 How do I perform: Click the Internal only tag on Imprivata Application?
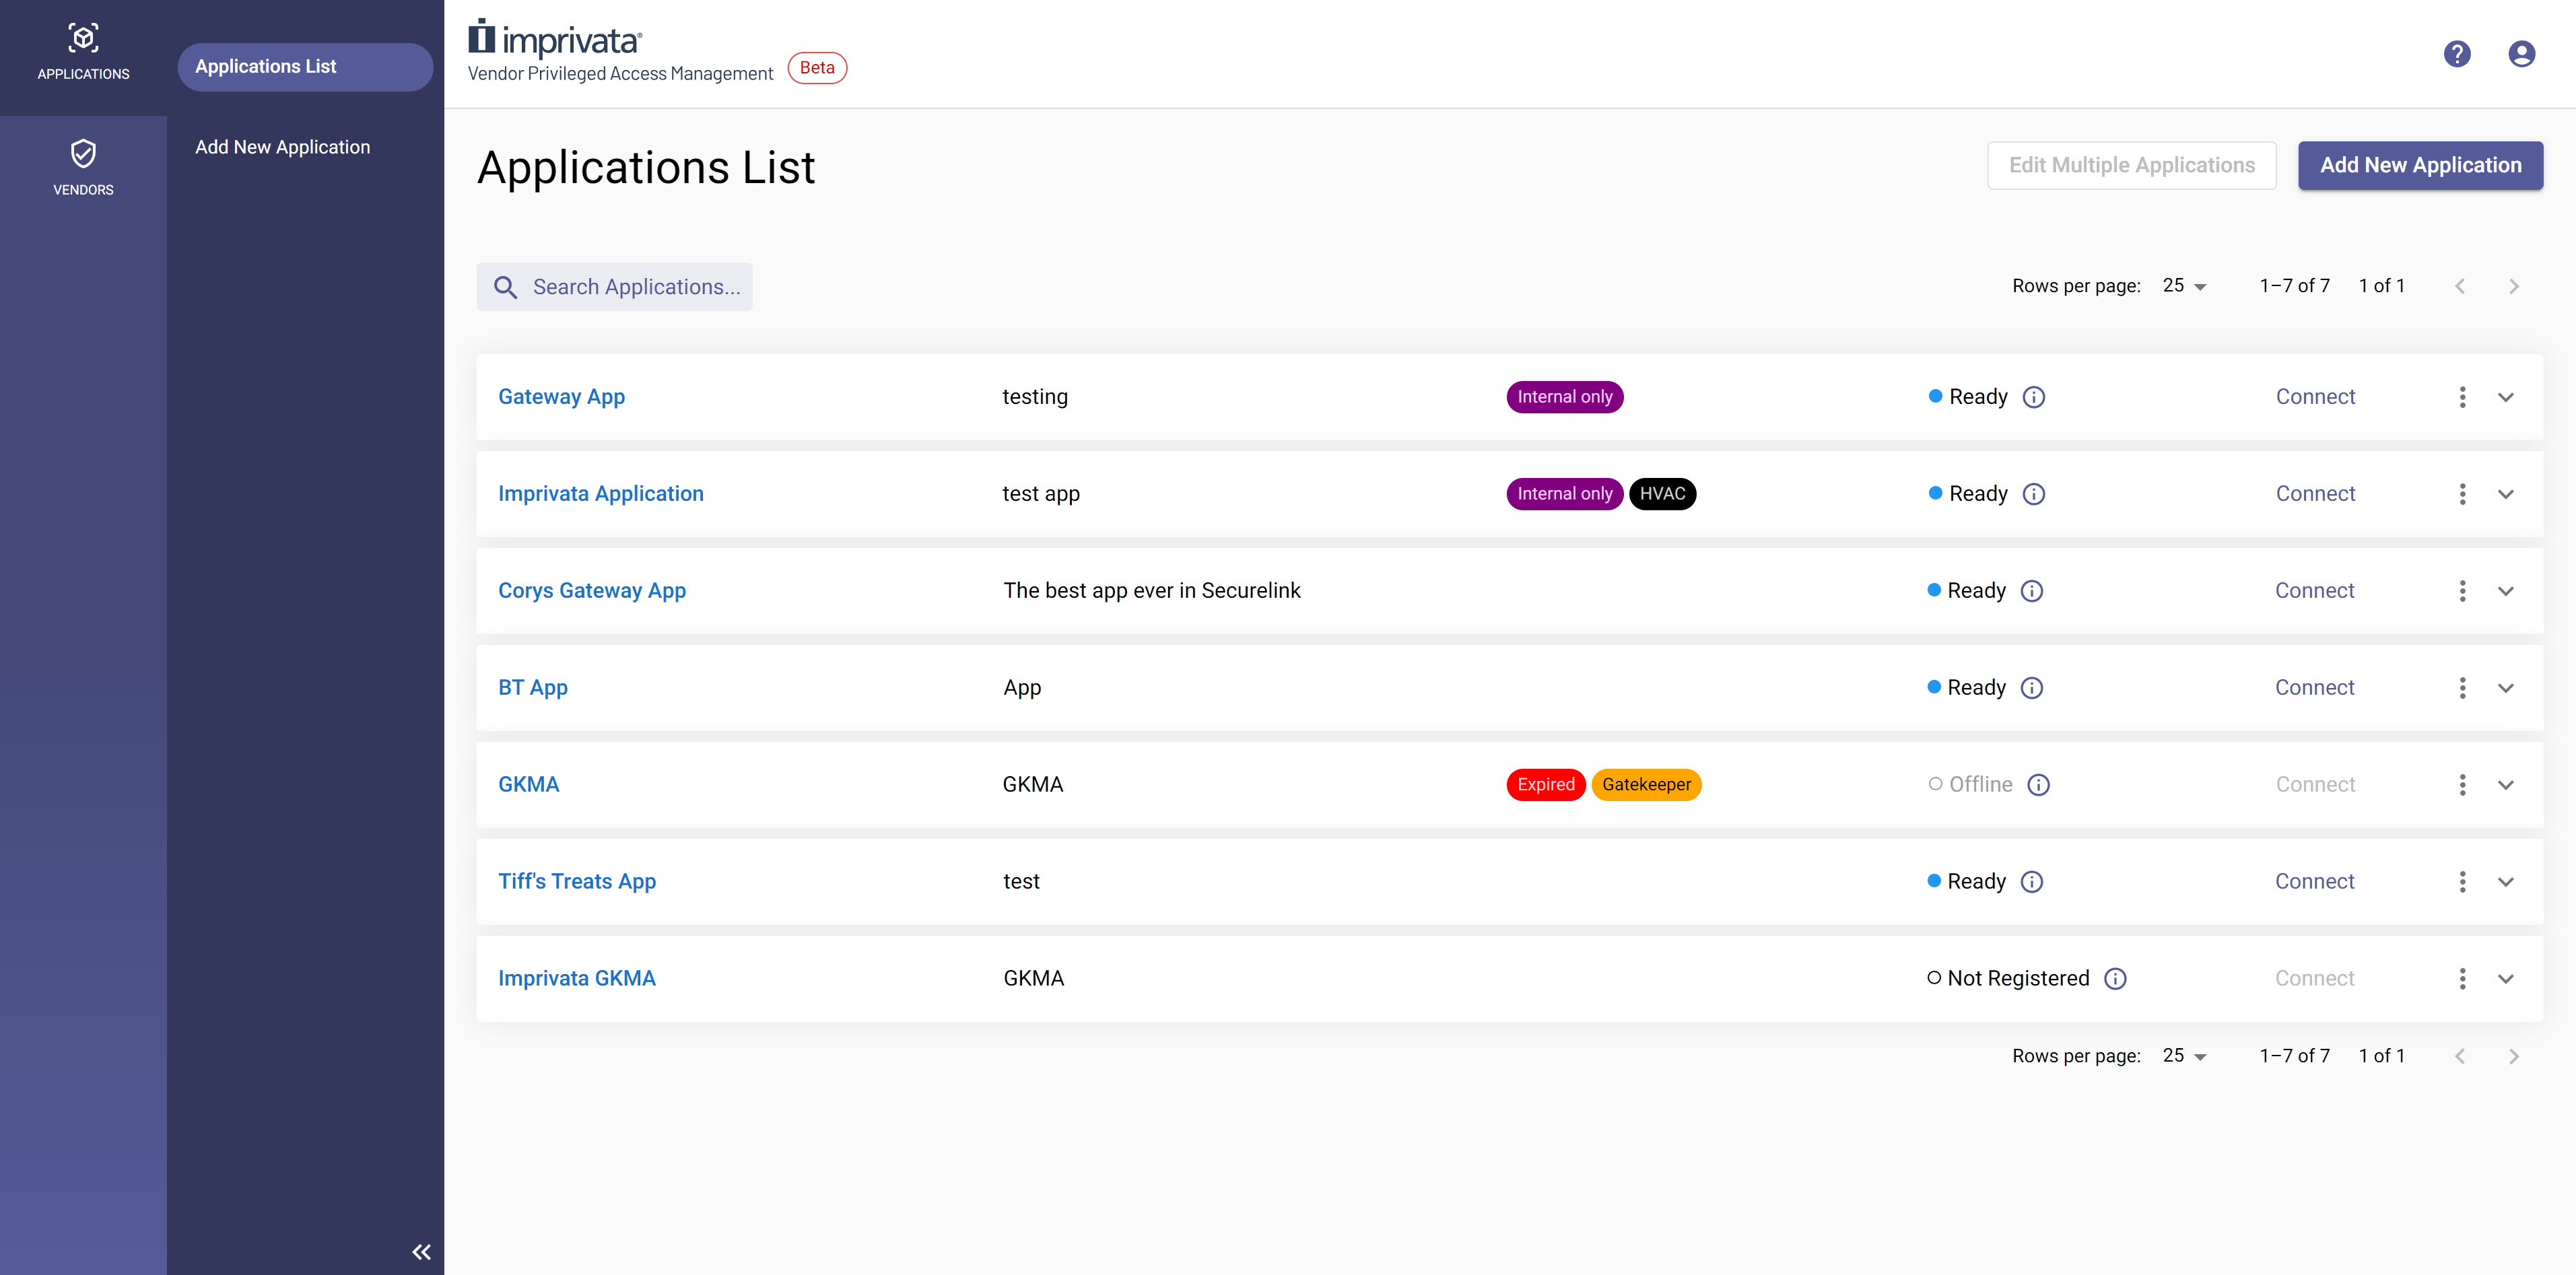tap(1565, 494)
